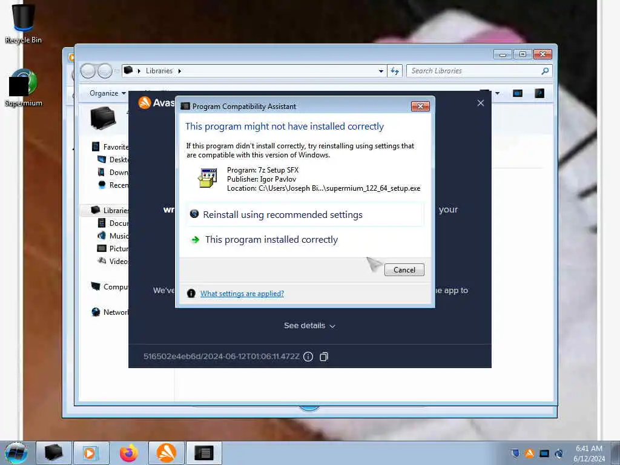620x465 pixels.
Task: Open the clock showing 6:41 AM
Action: pos(589,453)
